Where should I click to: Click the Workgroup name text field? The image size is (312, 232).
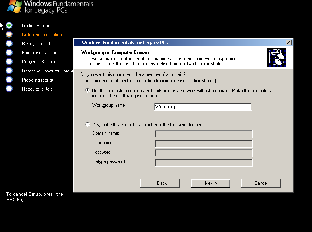pos(203,107)
